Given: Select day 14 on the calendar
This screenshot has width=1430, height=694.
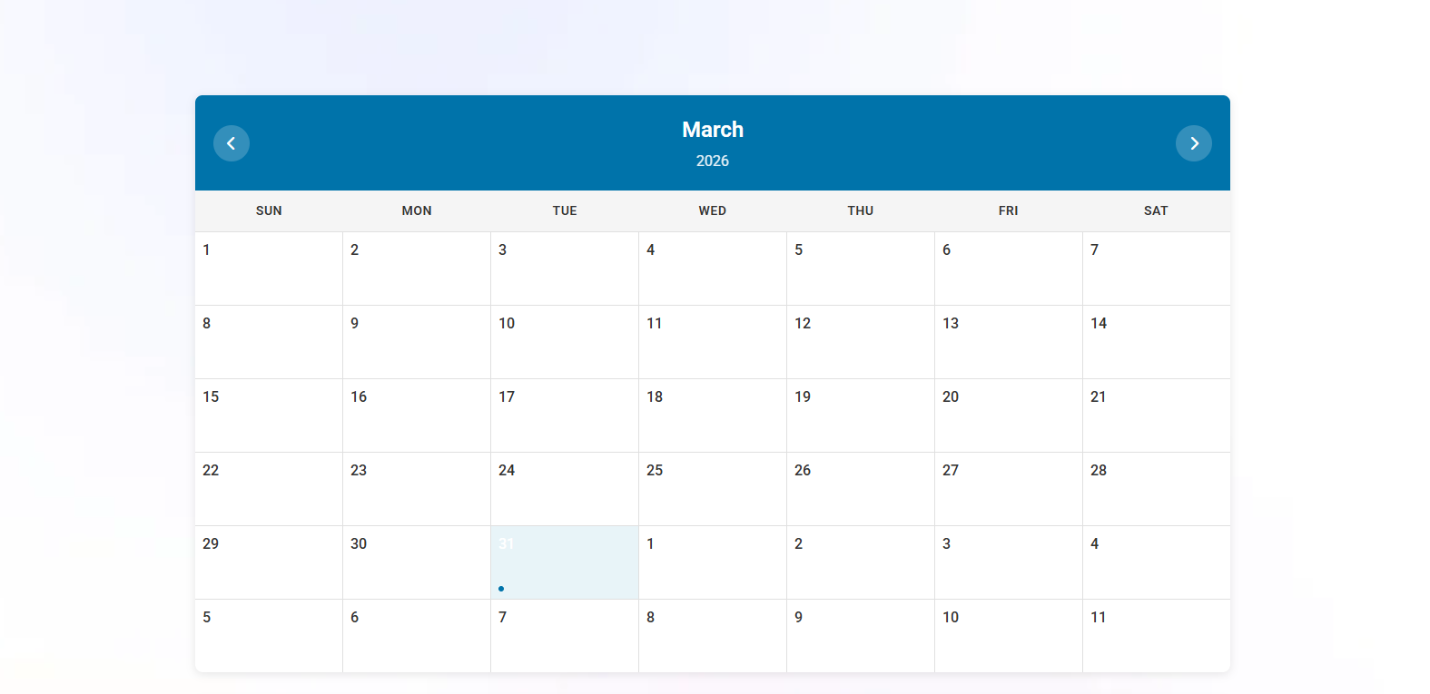Looking at the screenshot, I should pos(1157,342).
